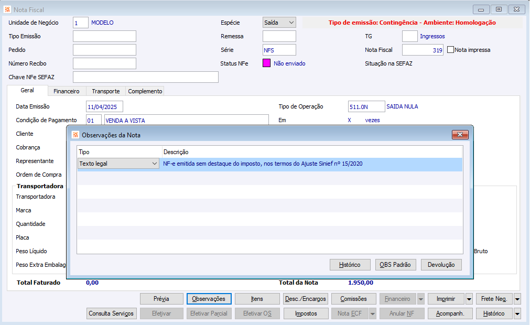Viewport: 530px width, 325px height.
Task: Click the Prévia button
Action: point(161,299)
